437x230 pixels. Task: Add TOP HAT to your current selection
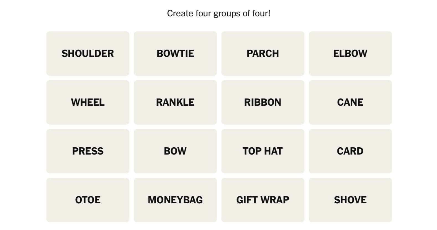click(x=263, y=151)
